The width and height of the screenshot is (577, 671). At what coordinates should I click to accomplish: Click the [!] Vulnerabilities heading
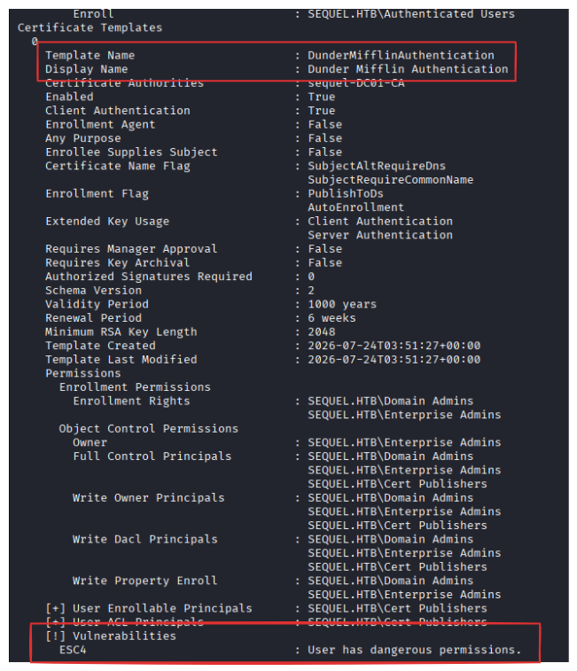point(111,636)
